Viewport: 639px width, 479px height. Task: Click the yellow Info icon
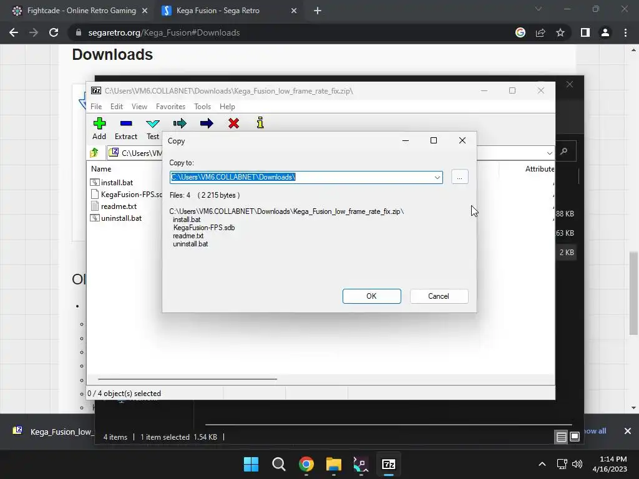click(x=260, y=123)
